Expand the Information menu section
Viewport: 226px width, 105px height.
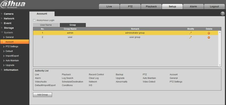[x=11, y=70]
